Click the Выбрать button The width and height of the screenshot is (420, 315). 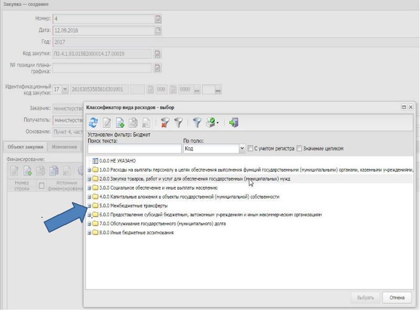click(365, 298)
